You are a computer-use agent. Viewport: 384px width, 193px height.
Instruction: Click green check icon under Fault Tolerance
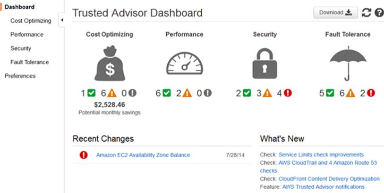coord(330,93)
